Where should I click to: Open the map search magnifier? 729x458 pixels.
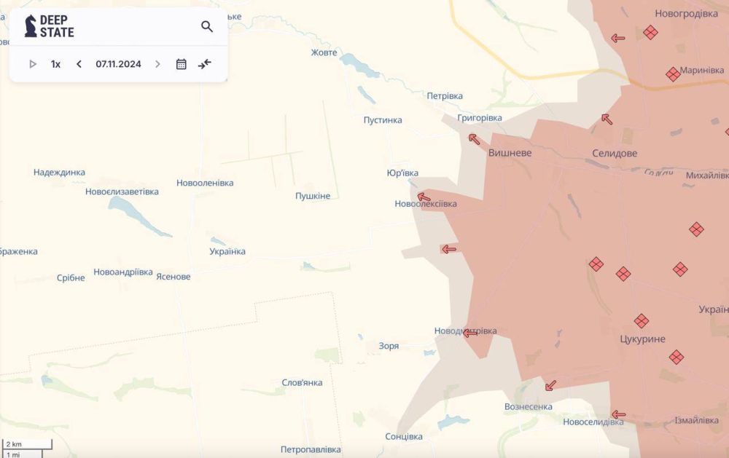point(207,27)
